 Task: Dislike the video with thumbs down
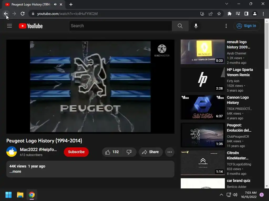(129, 152)
